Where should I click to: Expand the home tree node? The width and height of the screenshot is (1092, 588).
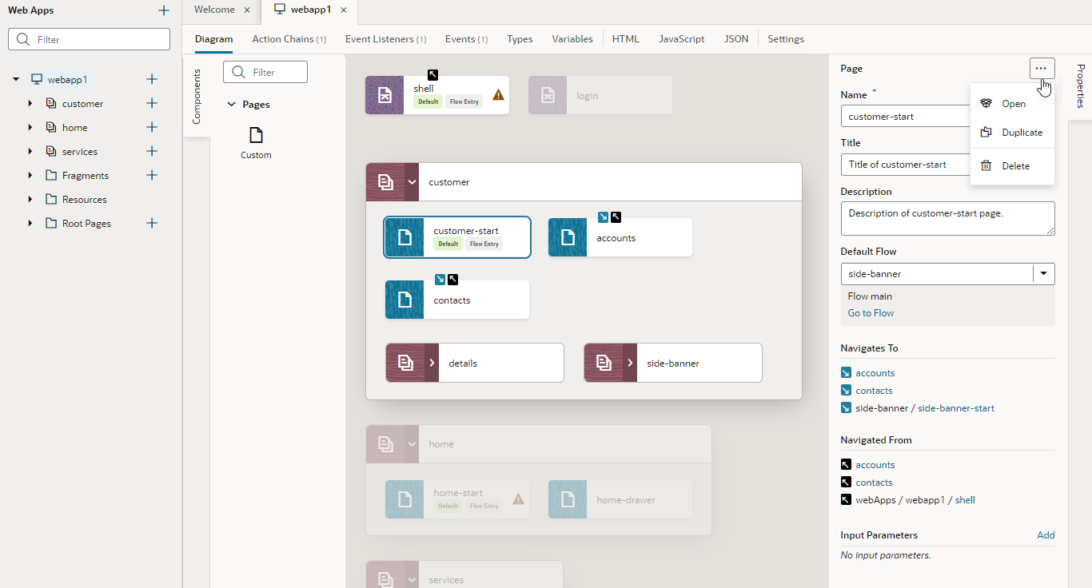point(30,127)
